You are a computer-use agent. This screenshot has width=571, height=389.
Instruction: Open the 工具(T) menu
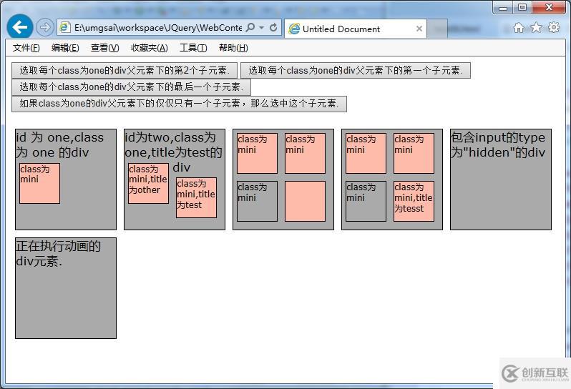click(193, 48)
